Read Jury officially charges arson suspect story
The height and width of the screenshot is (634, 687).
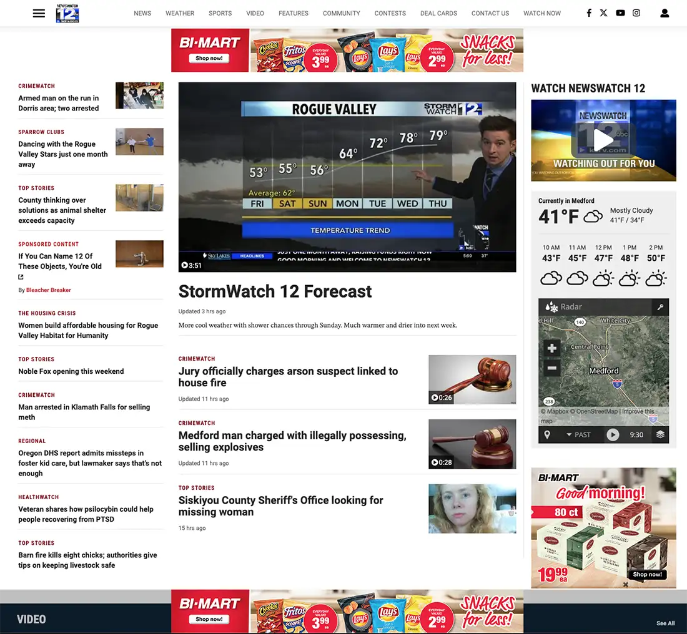289,376
